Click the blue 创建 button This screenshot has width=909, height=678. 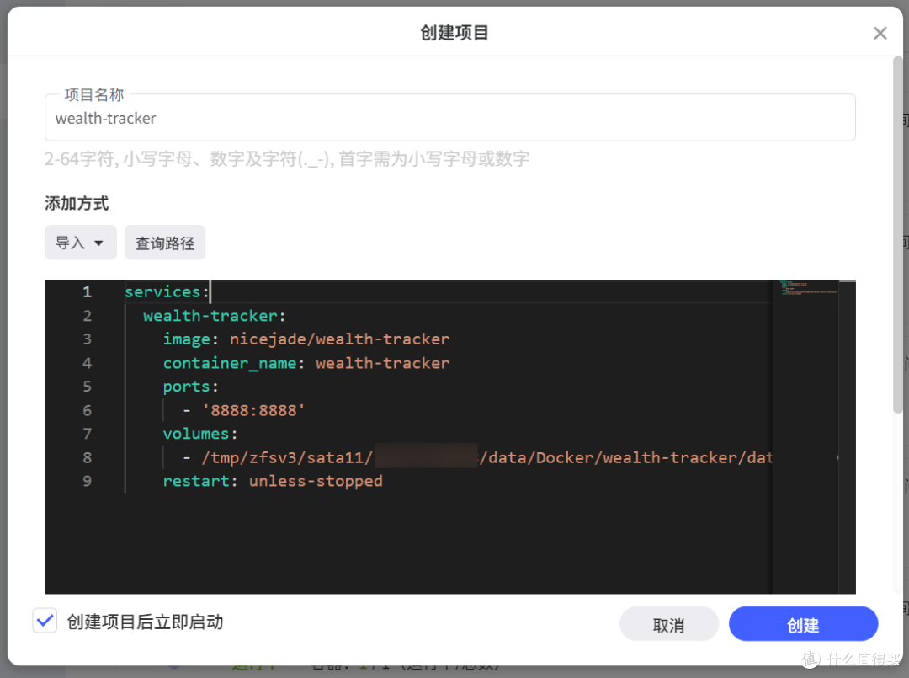803,625
